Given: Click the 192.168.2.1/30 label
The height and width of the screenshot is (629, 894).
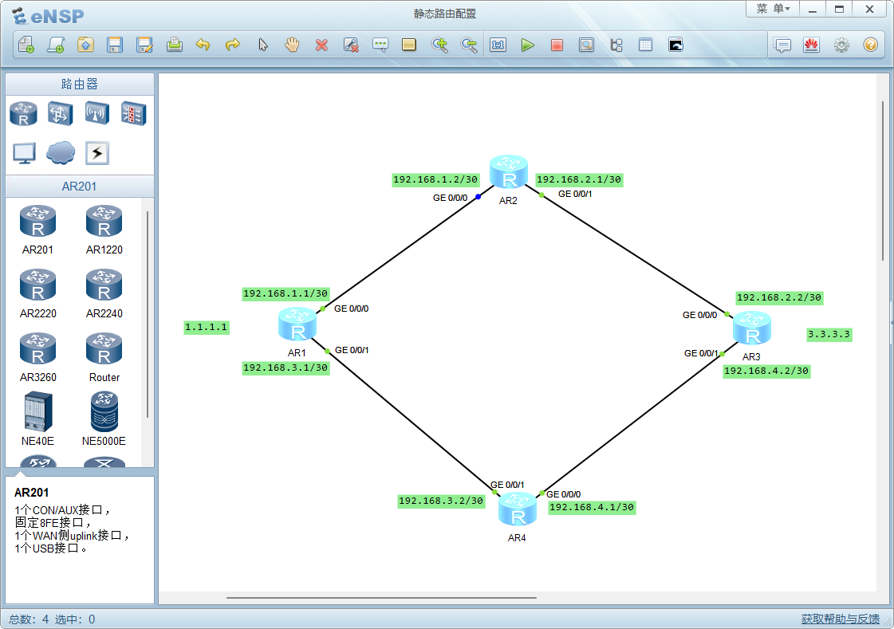Looking at the screenshot, I should pos(579,179).
